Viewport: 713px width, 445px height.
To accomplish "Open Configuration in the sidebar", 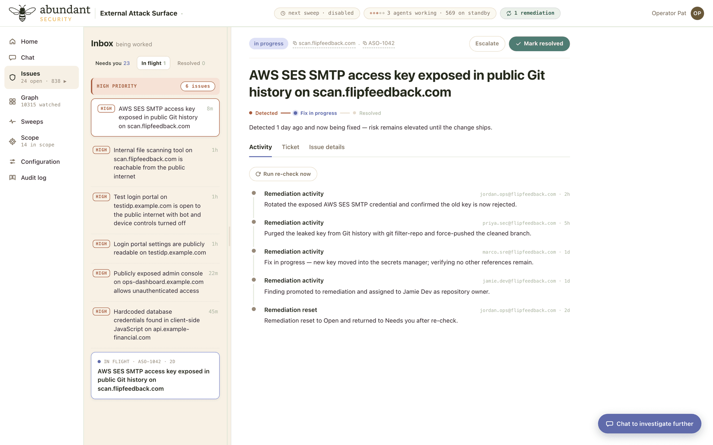I will pos(42,162).
